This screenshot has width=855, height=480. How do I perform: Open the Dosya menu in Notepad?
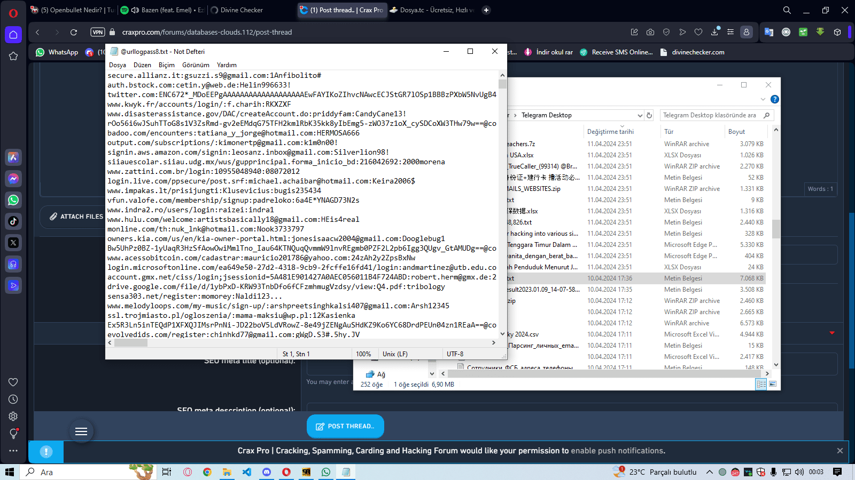coord(118,65)
